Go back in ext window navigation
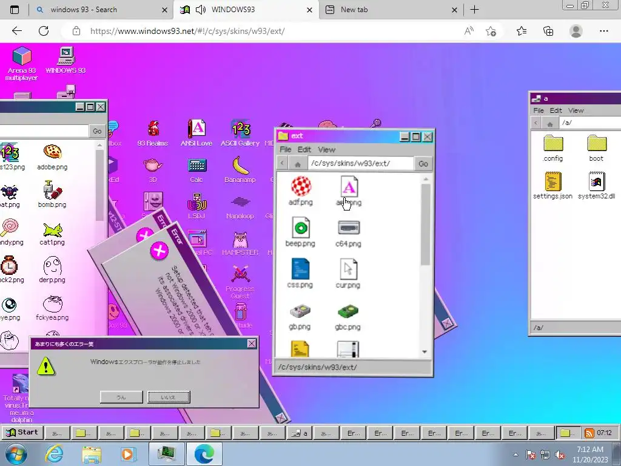The height and width of the screenshot is (466, 621). 282,164
